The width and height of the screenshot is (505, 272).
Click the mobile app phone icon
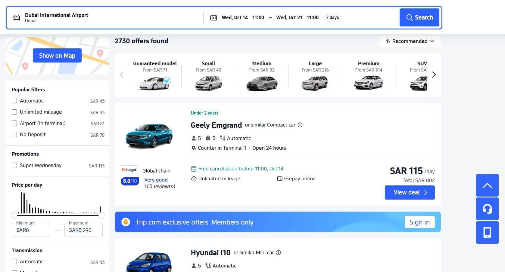(x=487, y=232)
